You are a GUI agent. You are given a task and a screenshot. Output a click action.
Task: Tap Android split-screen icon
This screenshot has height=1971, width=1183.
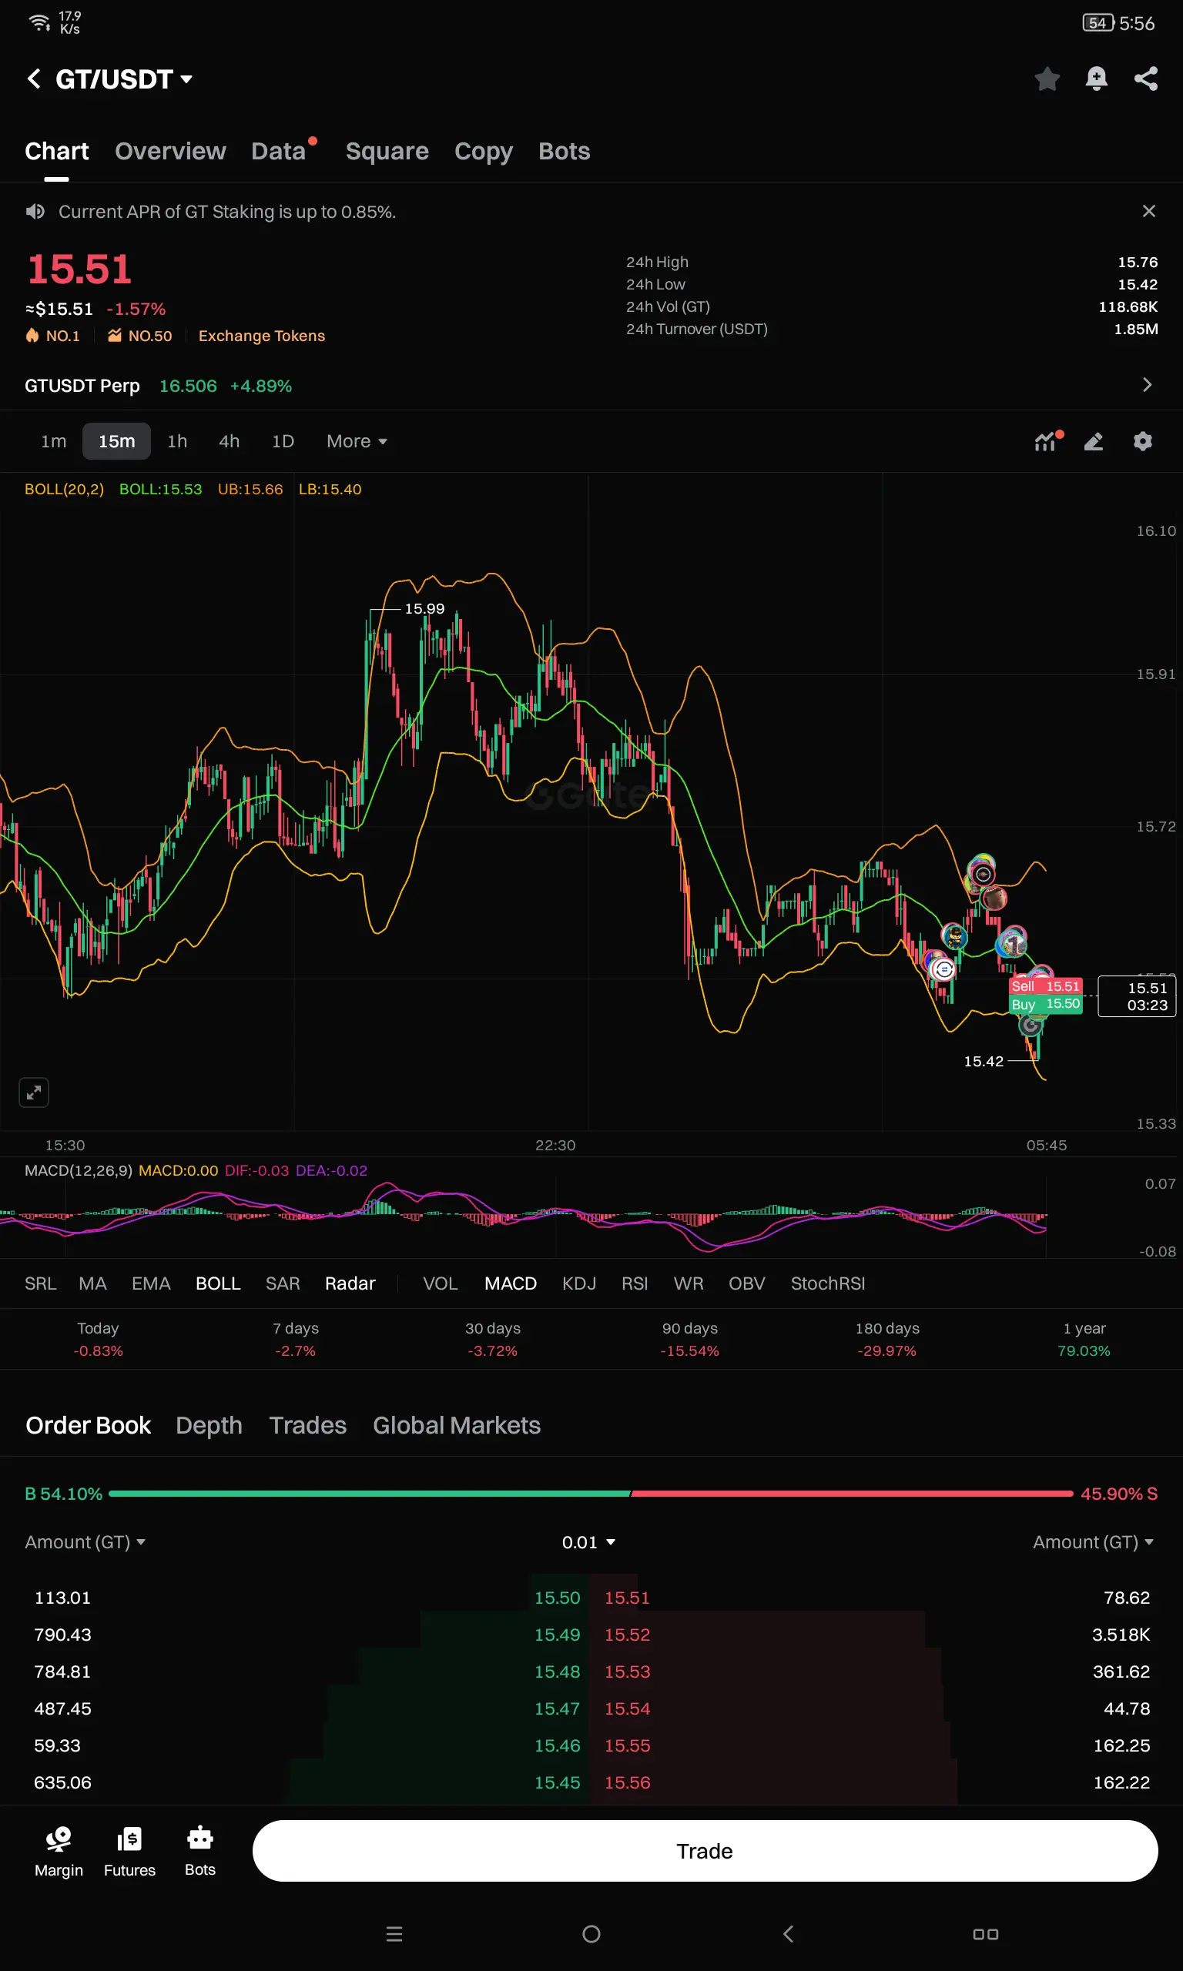[985, 1933]
